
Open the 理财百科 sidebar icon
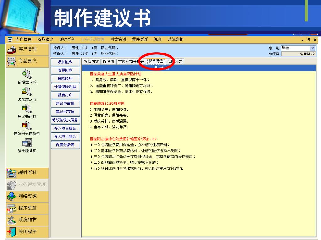click(11, 173)
